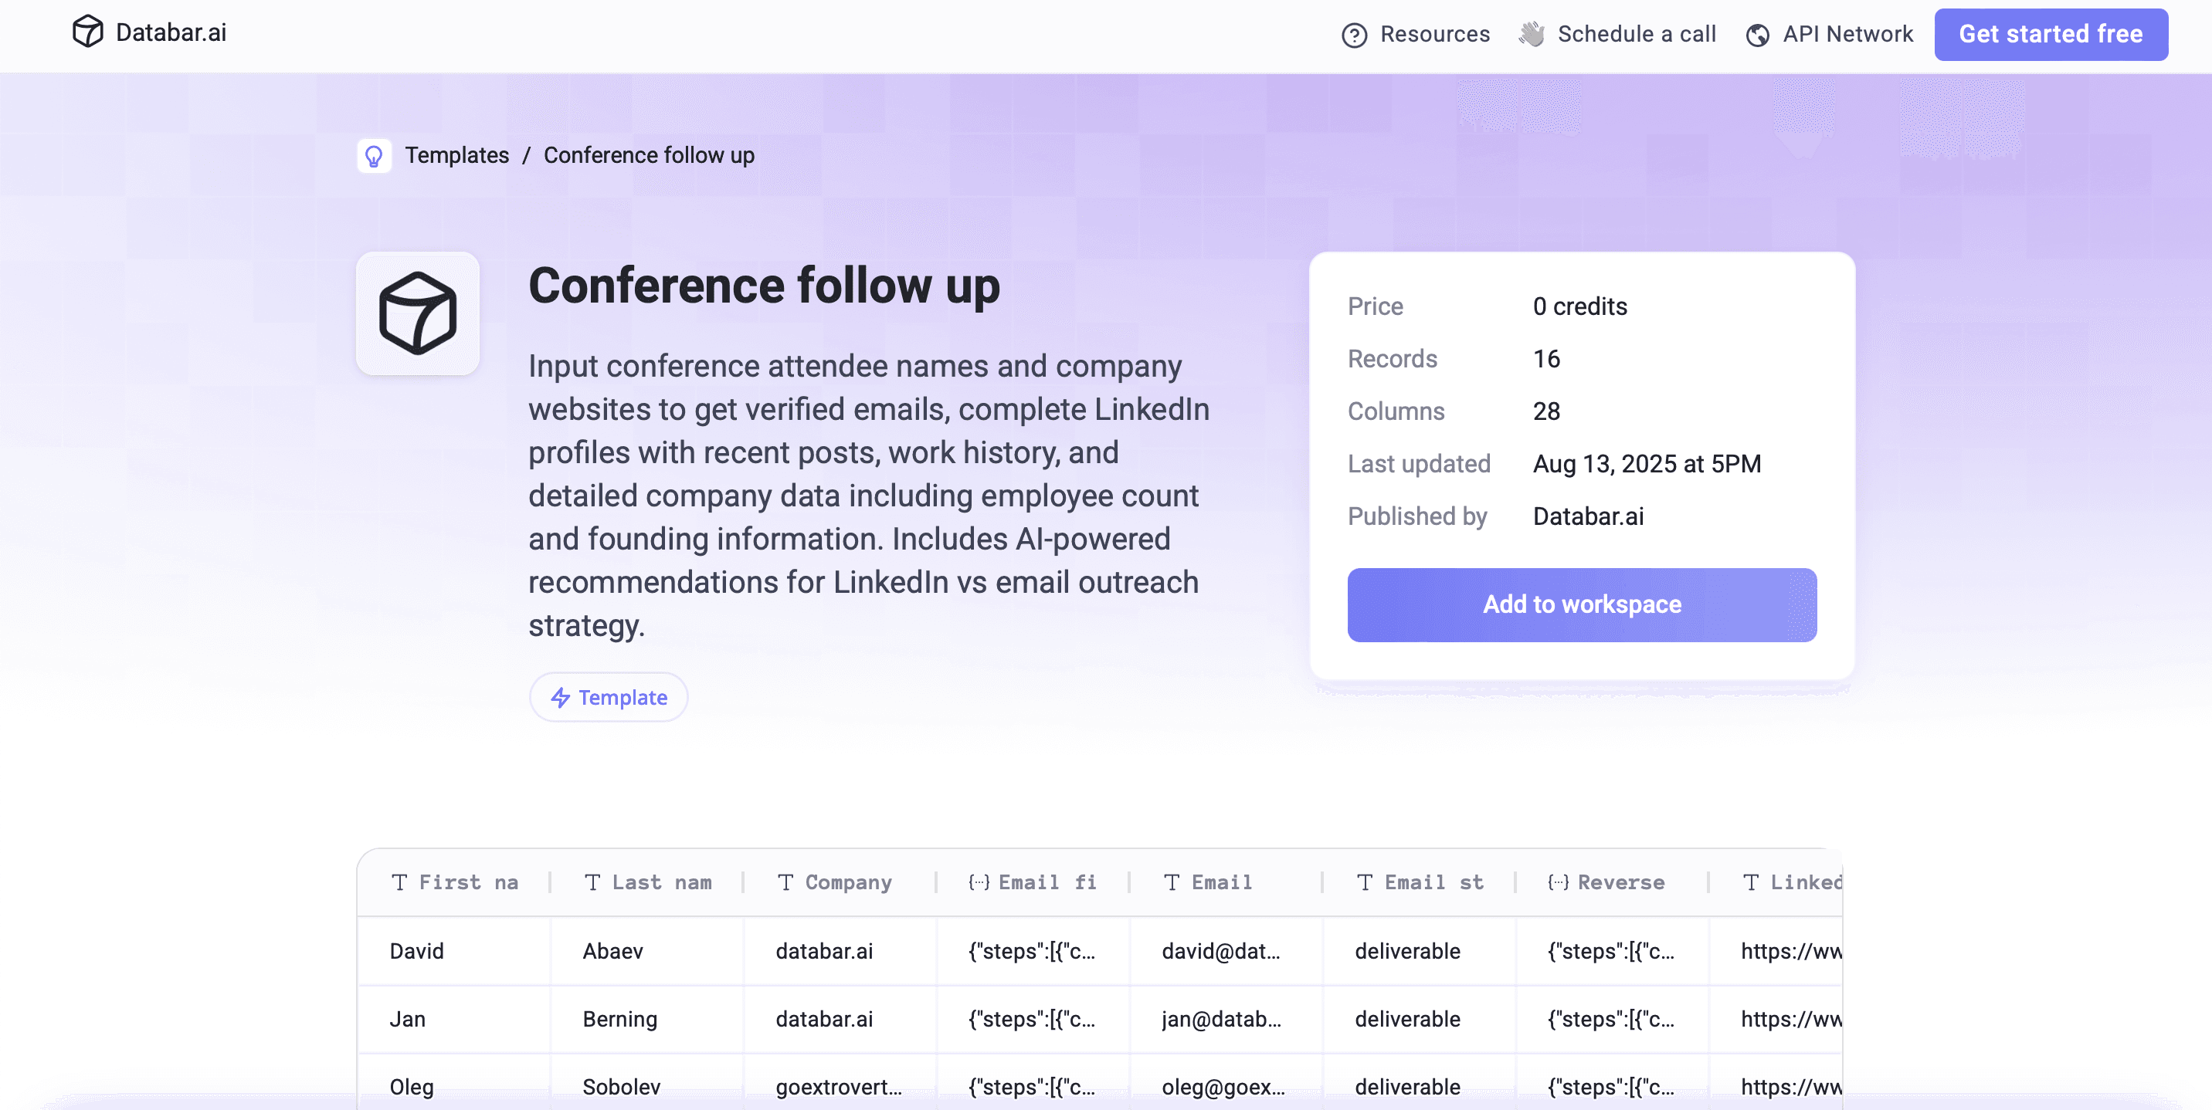Viewport: 2212px width, 1110px height.
Task: Click the Template badge below the description
Action: 608,698
